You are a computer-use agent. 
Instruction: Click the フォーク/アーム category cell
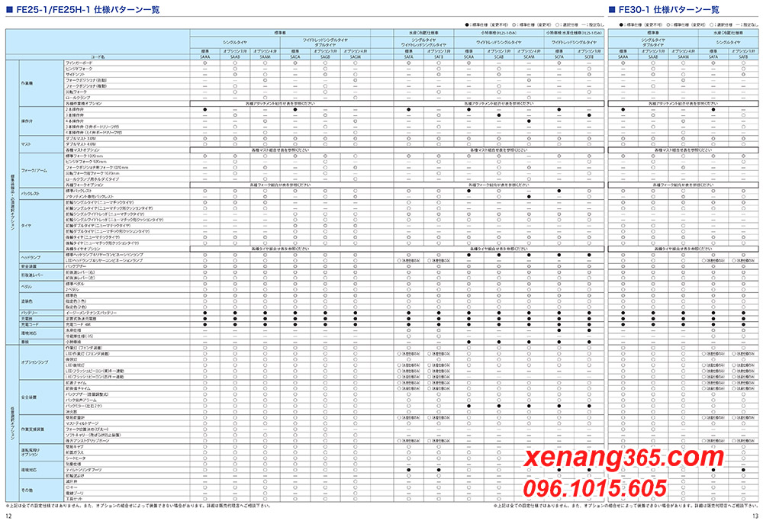[x=41, y=171]
